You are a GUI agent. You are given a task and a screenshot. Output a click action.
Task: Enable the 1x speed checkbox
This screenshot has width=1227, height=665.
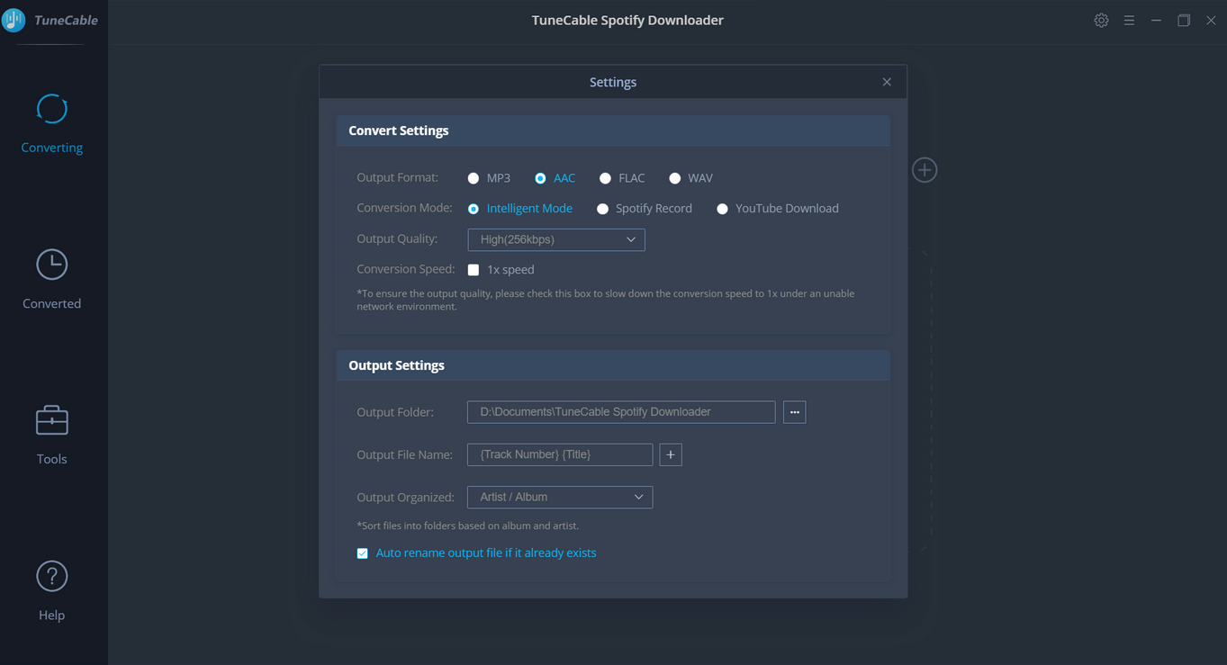coord(474,270)
